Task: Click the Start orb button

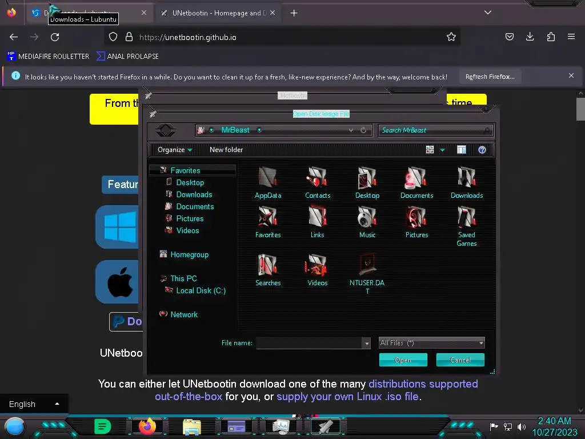Action: click(15, 426)
